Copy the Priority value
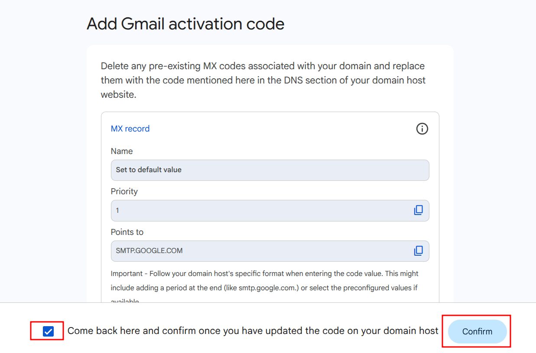This screenshot has width=536, height=353. [x=418, y=210]
